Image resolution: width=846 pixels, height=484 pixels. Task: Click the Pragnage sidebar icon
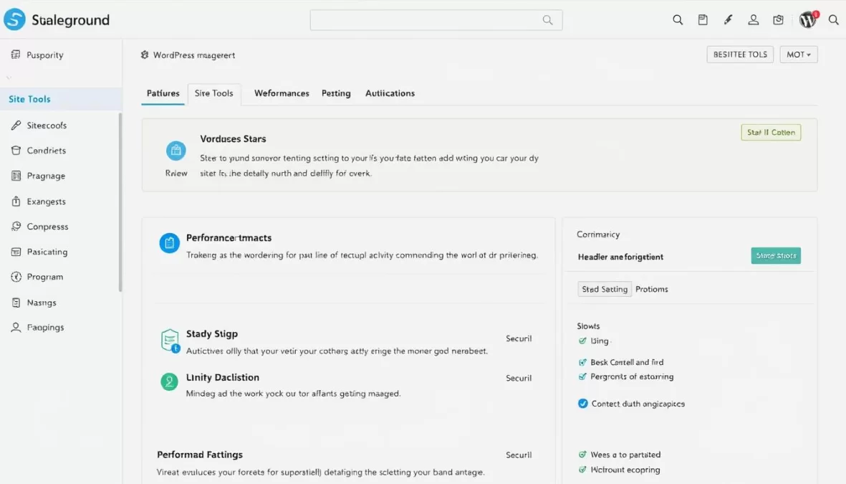pyautogui.click(x=16, y=176)
